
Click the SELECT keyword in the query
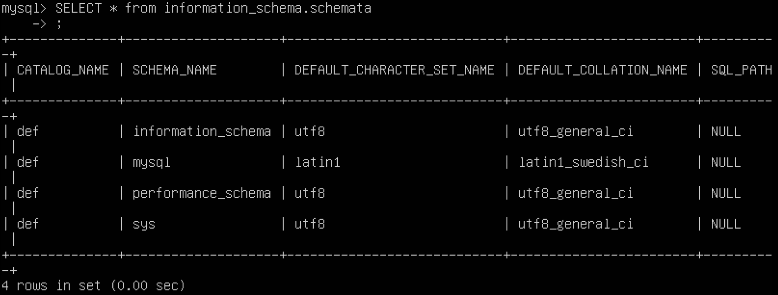[78, 9]
